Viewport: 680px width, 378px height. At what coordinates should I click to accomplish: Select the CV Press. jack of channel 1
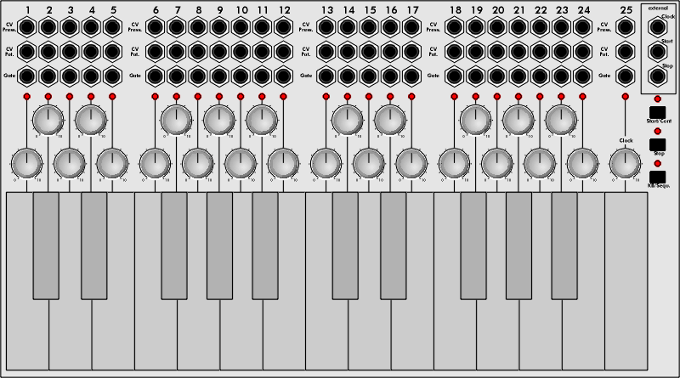coord(27,26)
